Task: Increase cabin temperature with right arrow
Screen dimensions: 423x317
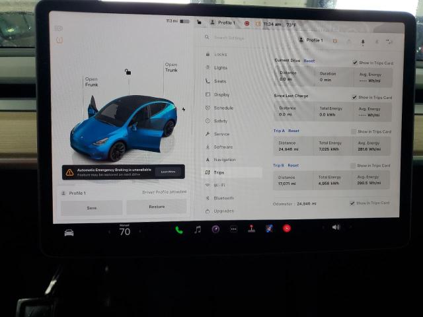Action: (x=140, y=231)
